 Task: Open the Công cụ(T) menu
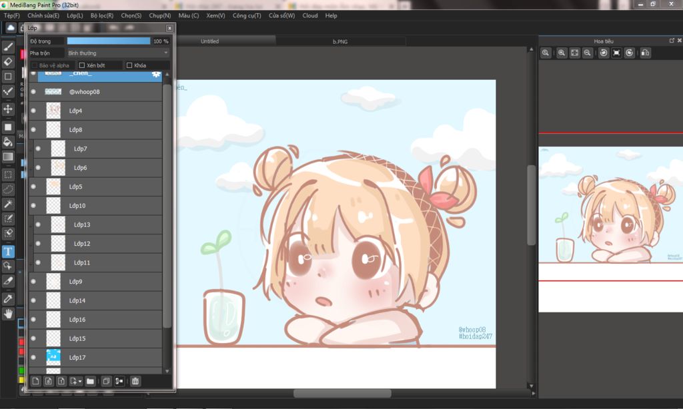click(x=247, y=16)
